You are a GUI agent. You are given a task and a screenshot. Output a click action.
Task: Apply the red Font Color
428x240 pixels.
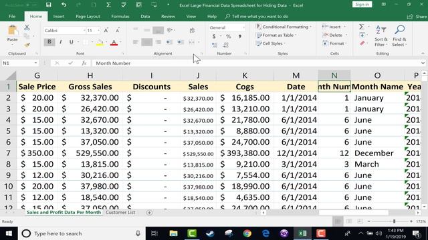tap(114, 43)
